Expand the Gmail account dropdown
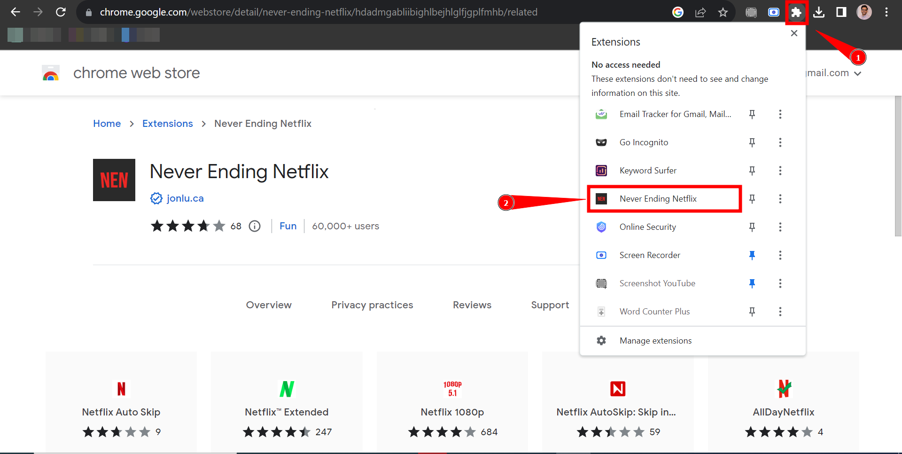Viewport: 902px width, 454px height. coord(858,73)
